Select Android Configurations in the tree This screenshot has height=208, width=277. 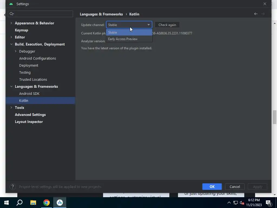[37, 58]
